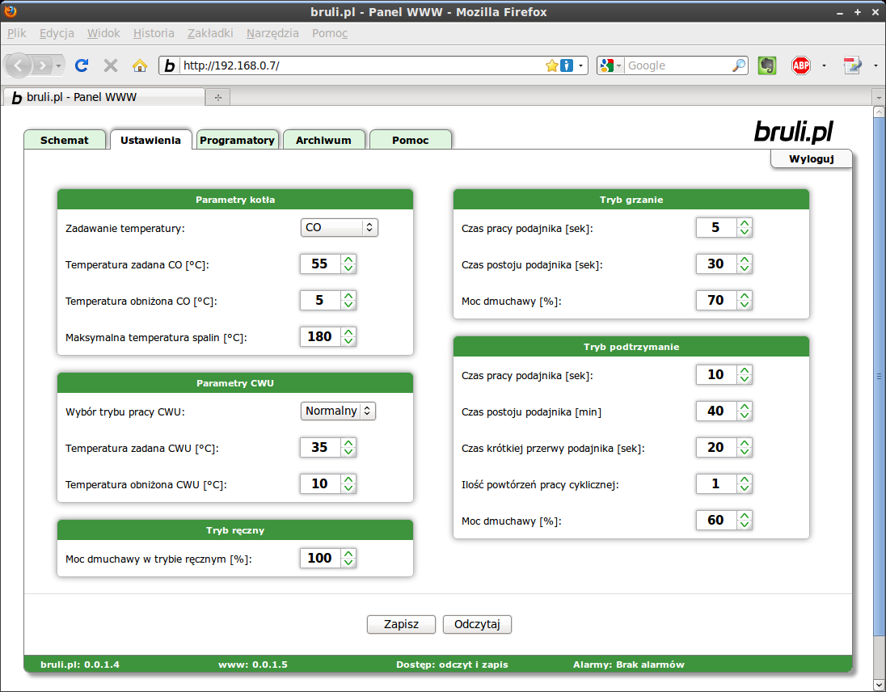Decrease Temperatura obniżona CWU with down arrow
This screenshot has height=692, width=886.
pyautogui.click(x=348, y=488)
